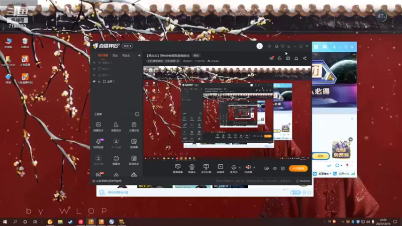Screen dimensions: 402x226
Task: Click 修改 button beside stream title
Action: pyautogui.click(x=196, y=56)
